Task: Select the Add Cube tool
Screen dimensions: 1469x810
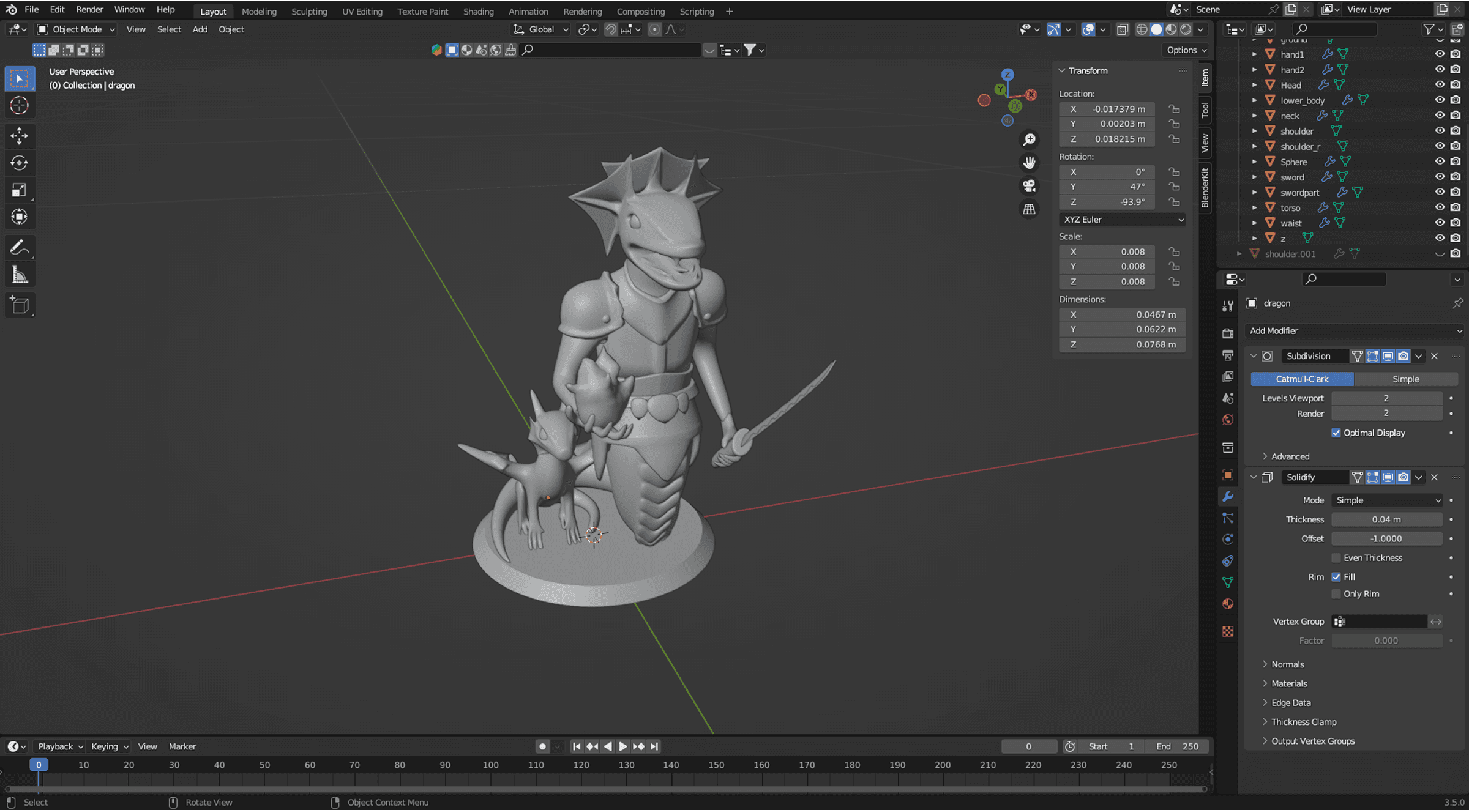Action: click(20, 305)
